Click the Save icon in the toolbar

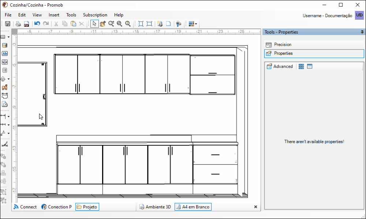click(7, 24)
